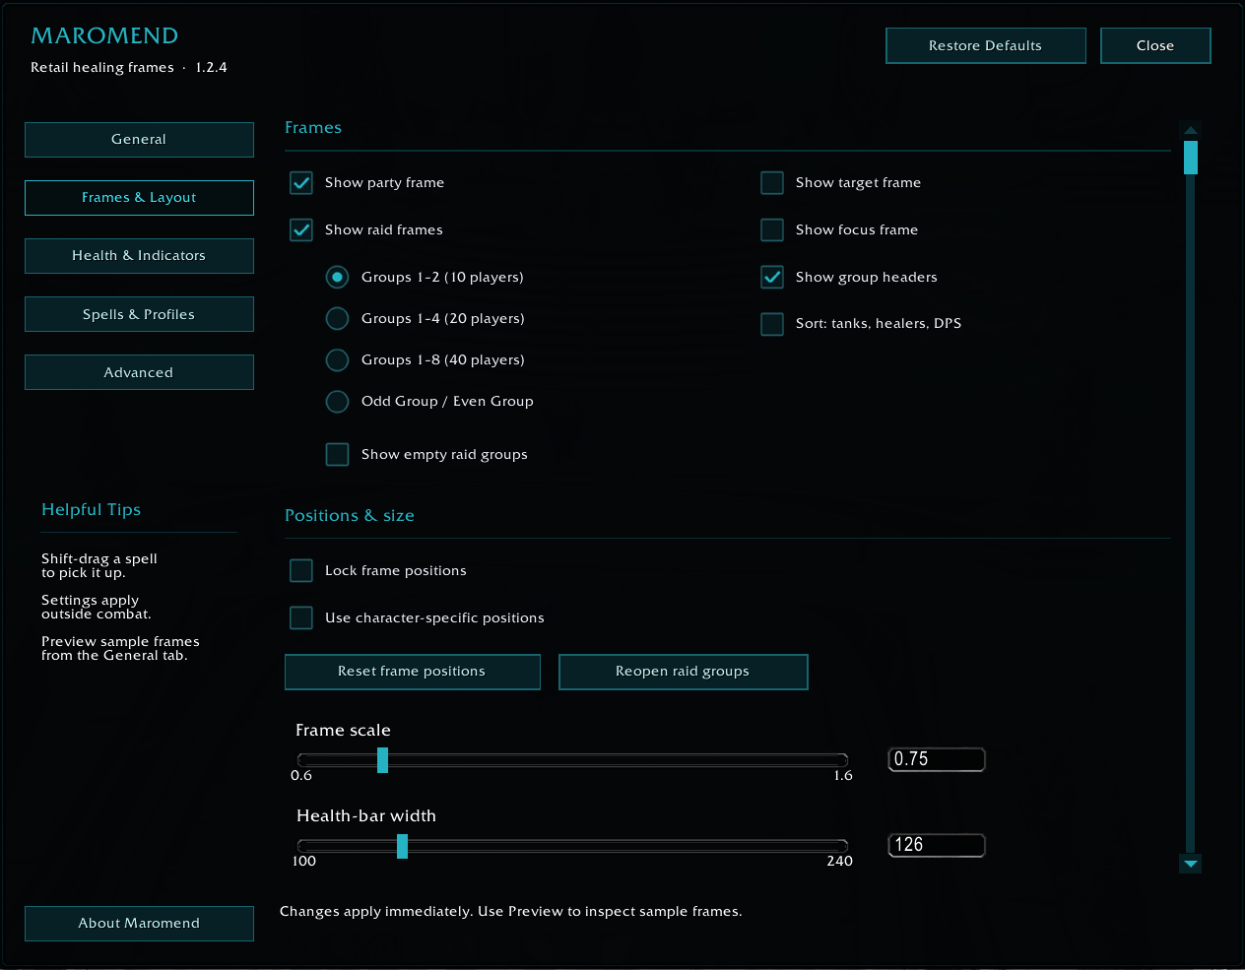Enable Sort: tanks, healers, DPS
This screenshot has height=970, width=1245.
click(x=772, y=324)
